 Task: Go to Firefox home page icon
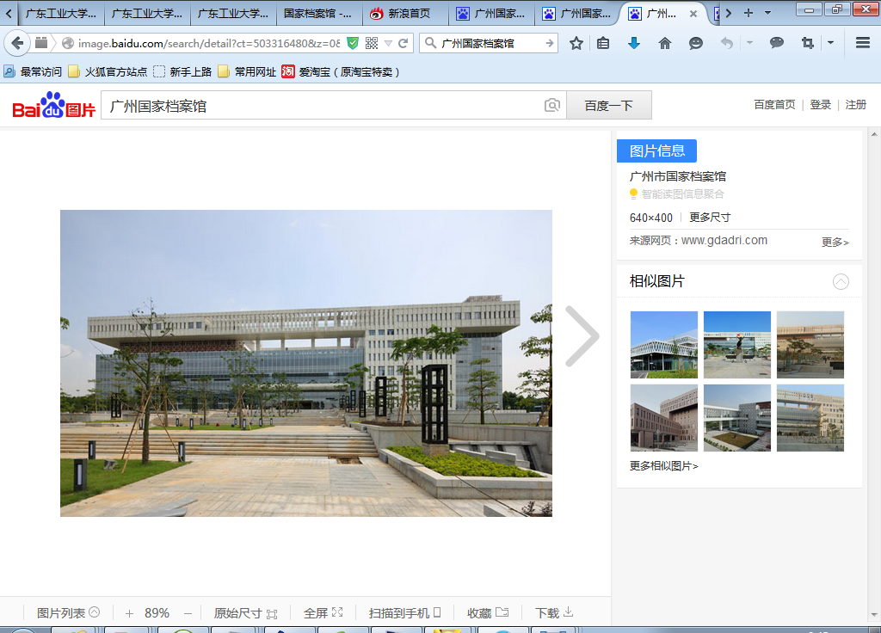pyautogui.click(x=664, y=43)
